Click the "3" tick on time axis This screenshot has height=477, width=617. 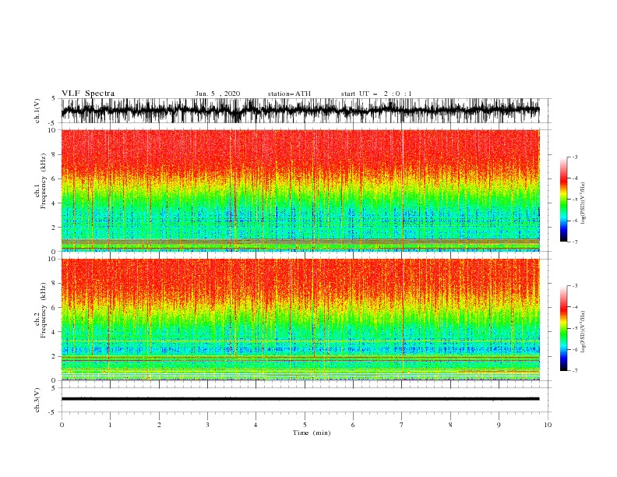[207, 425]
